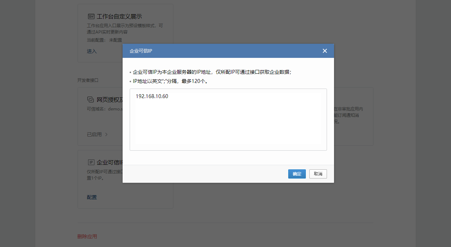Open 进入 under 工作台自定义展示

[91, 51]
